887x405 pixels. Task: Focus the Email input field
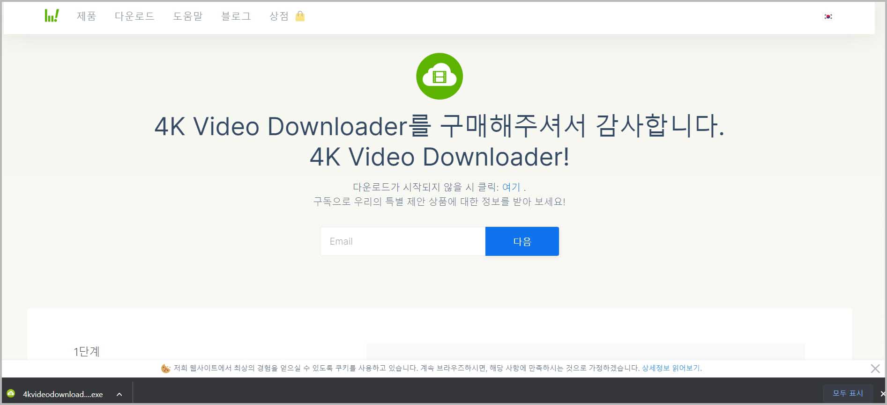coord(403,241)
